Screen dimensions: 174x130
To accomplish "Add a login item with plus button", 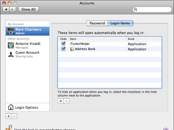I will point(60,101).
